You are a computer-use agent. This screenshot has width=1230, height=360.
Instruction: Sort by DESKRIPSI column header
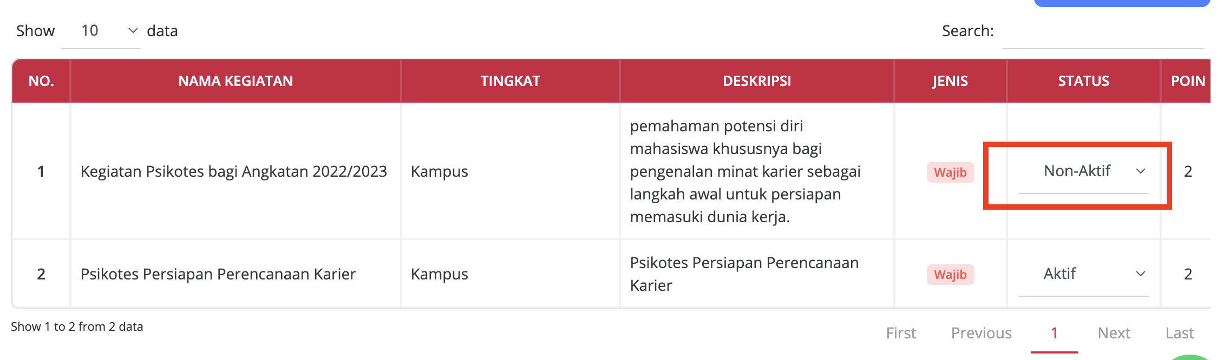coord(756,81)
